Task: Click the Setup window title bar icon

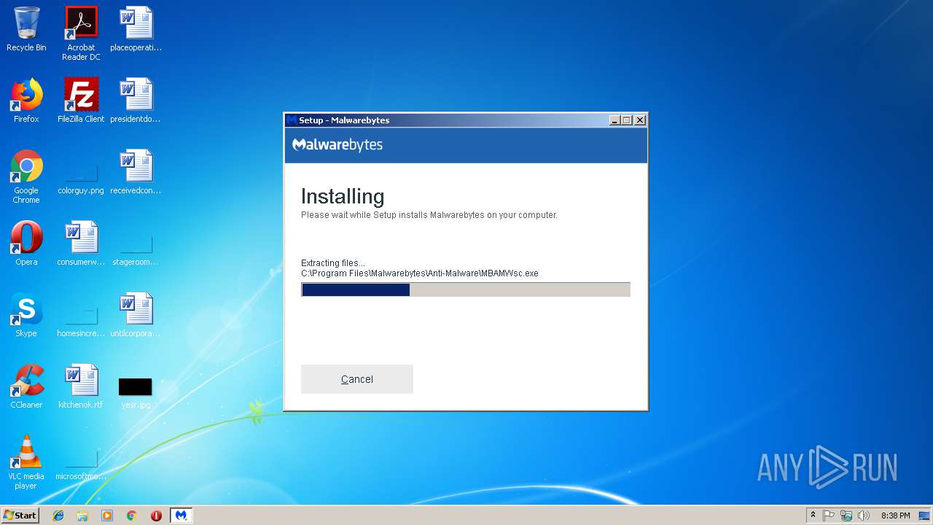Action: point(292,120)
